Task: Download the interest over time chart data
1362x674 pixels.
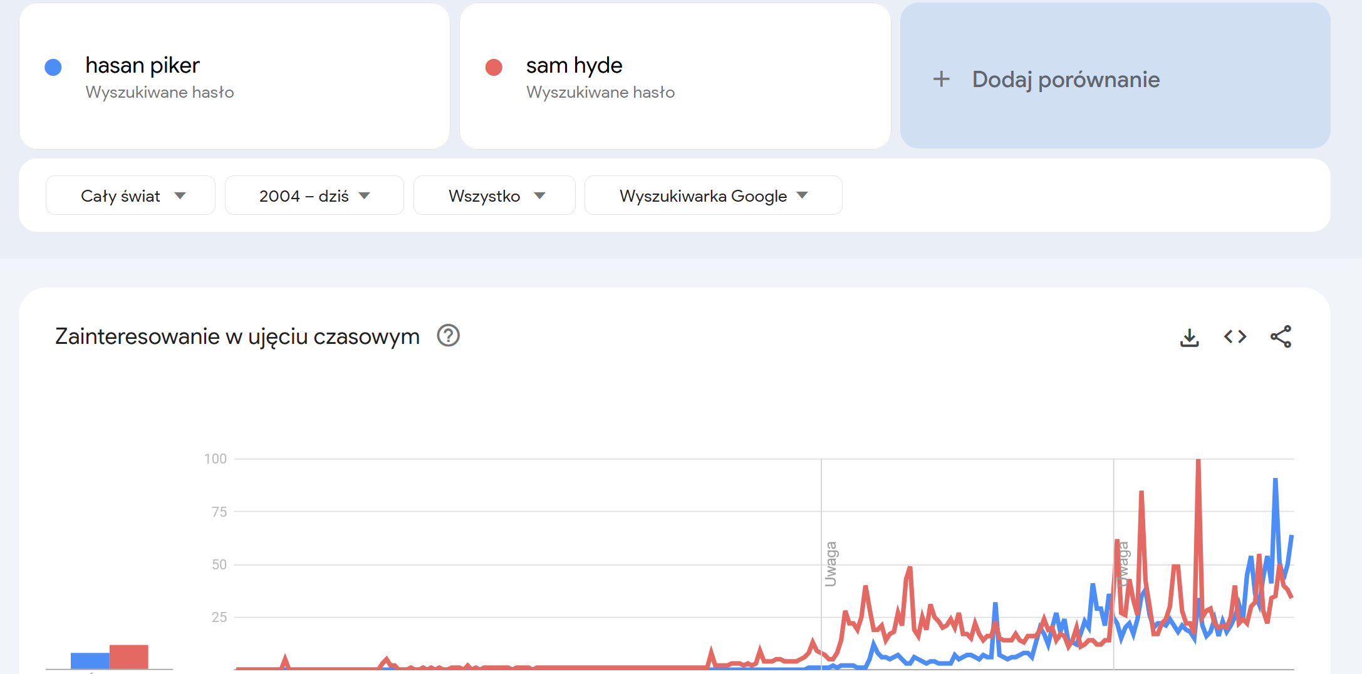Action: [1189, 337]
